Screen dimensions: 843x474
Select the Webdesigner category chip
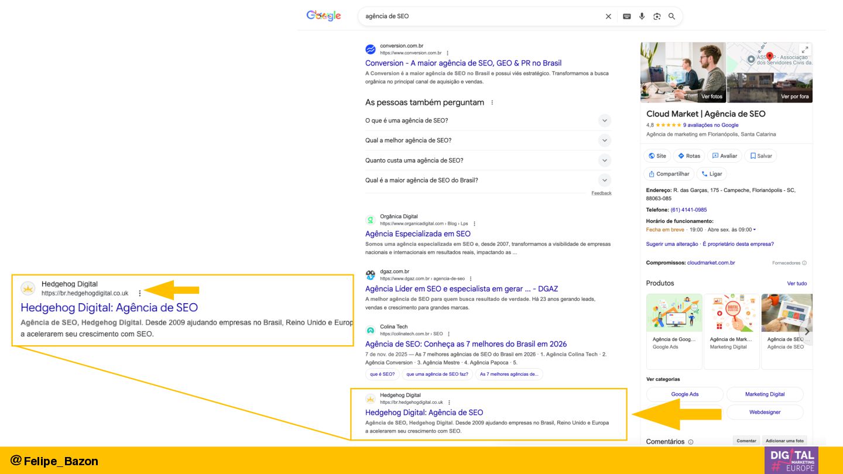pyautogui.click(x=765, y=413)
